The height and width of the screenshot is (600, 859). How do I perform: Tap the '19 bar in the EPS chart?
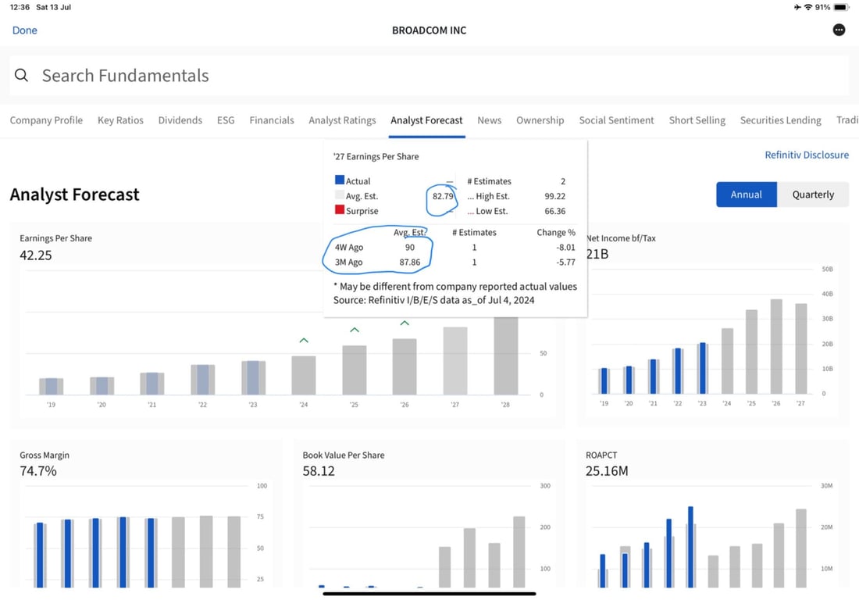[51, 386]
